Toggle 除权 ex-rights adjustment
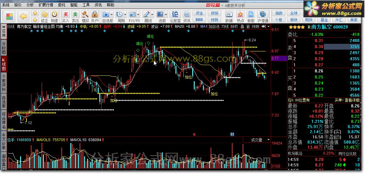 point(234,26)
